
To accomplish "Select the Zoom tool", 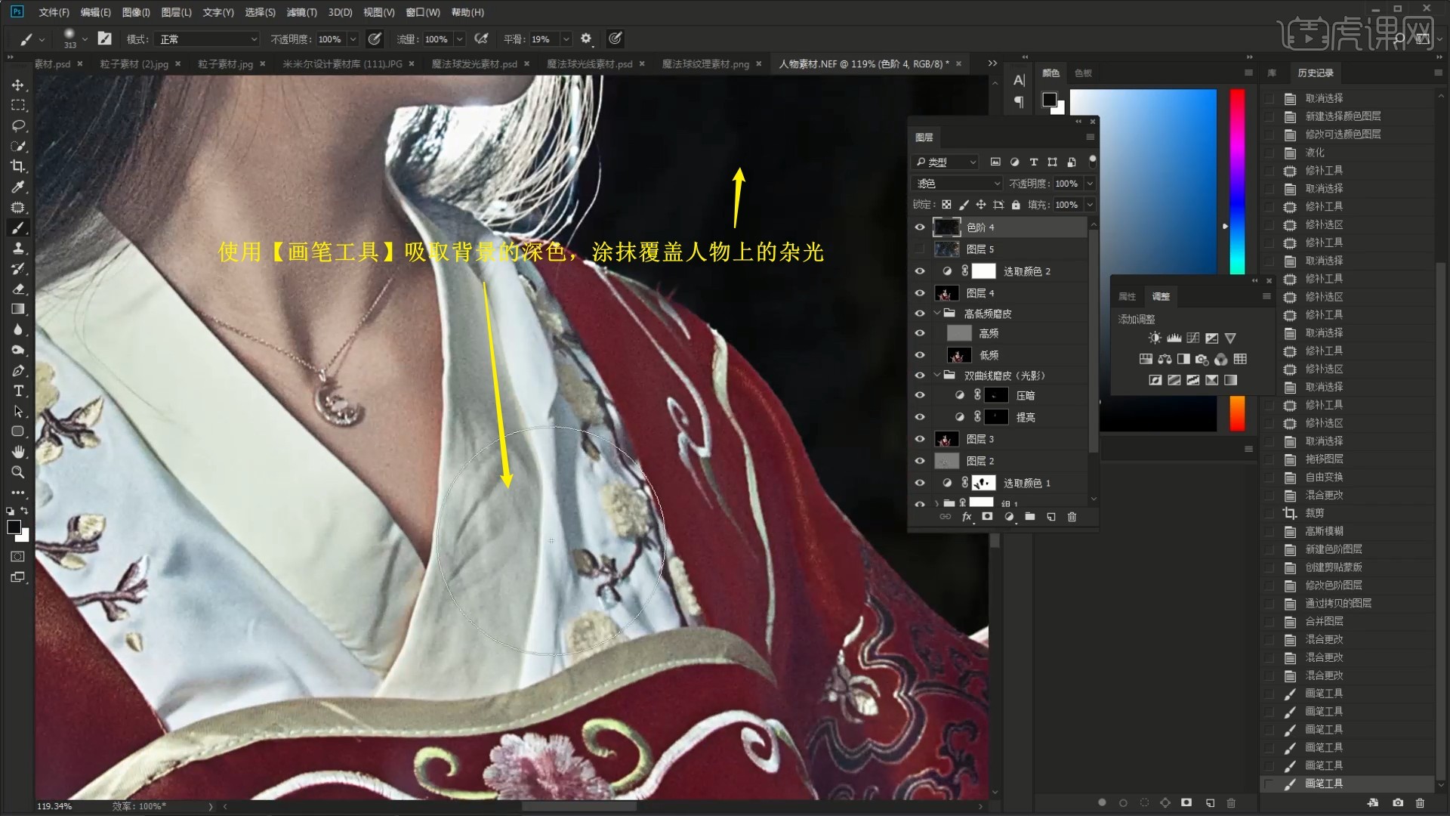I will 18,472.
